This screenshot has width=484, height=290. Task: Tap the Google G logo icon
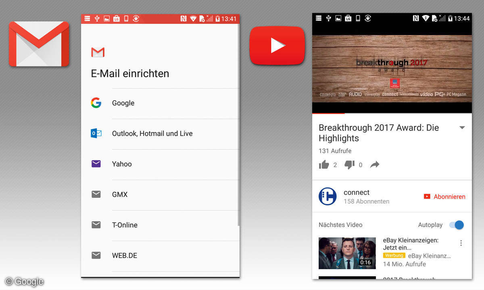96,103
